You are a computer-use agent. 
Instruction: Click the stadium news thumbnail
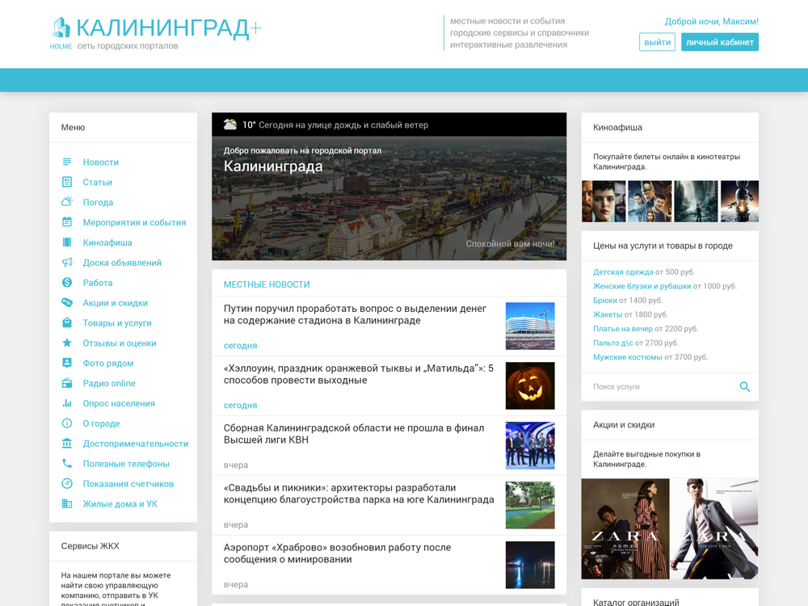530,326
